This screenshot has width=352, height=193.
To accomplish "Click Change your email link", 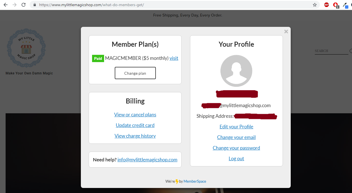I will click(236, 137).
